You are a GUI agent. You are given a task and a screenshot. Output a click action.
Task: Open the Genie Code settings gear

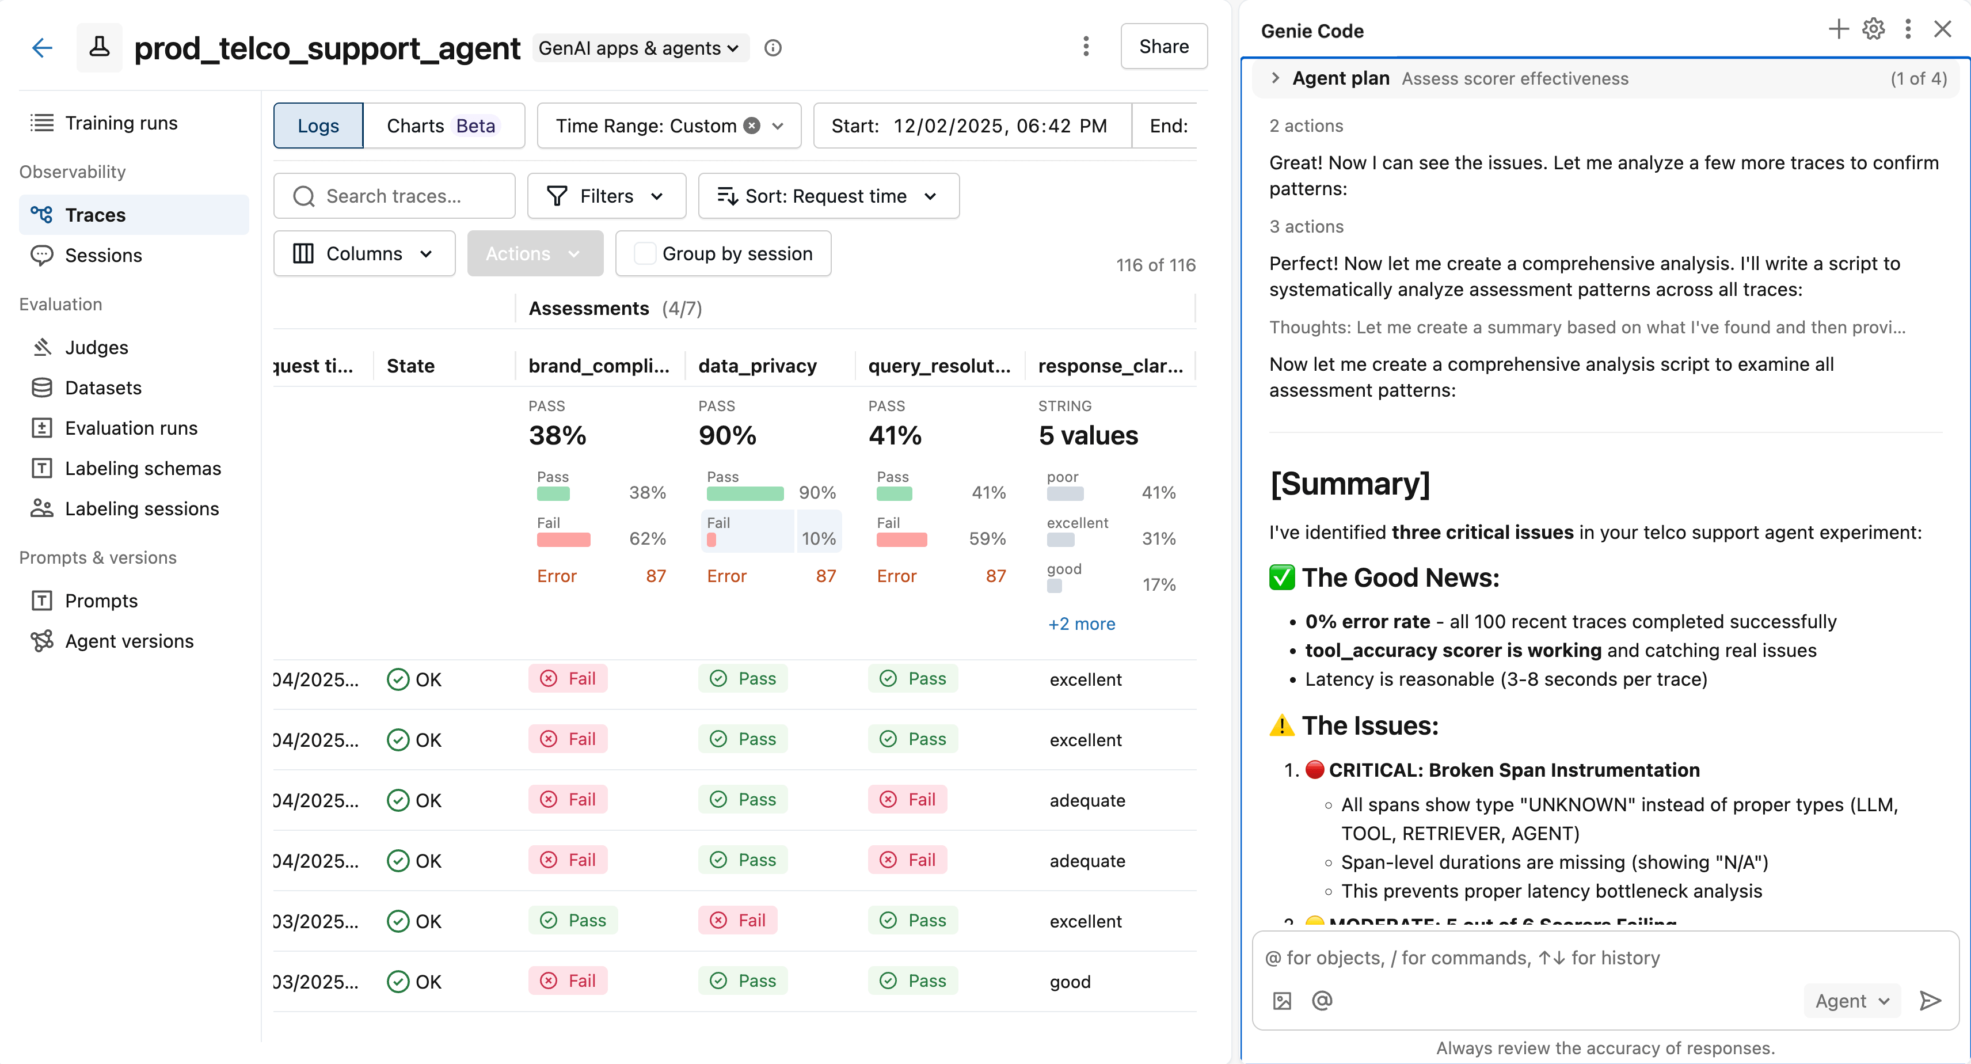pos(1873,29)
